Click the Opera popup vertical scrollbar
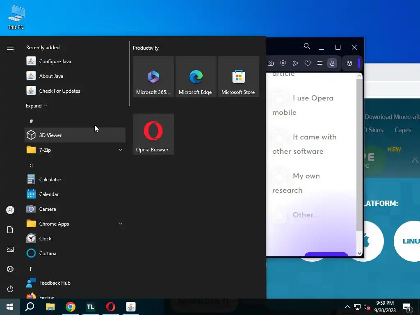Viewport: 420px width, 315px height. coord(359,155)
